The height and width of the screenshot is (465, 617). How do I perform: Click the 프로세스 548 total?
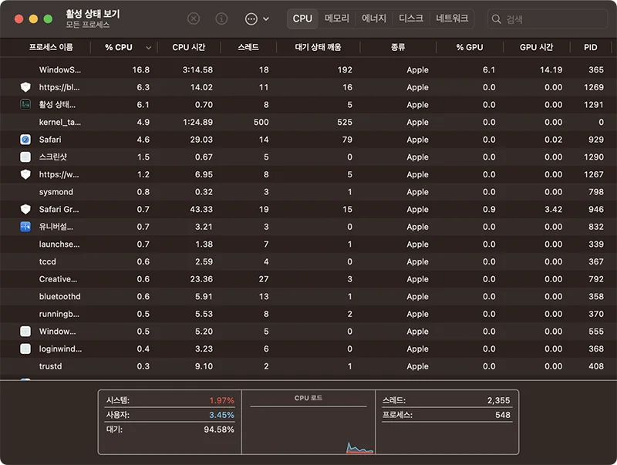(447, 415)
